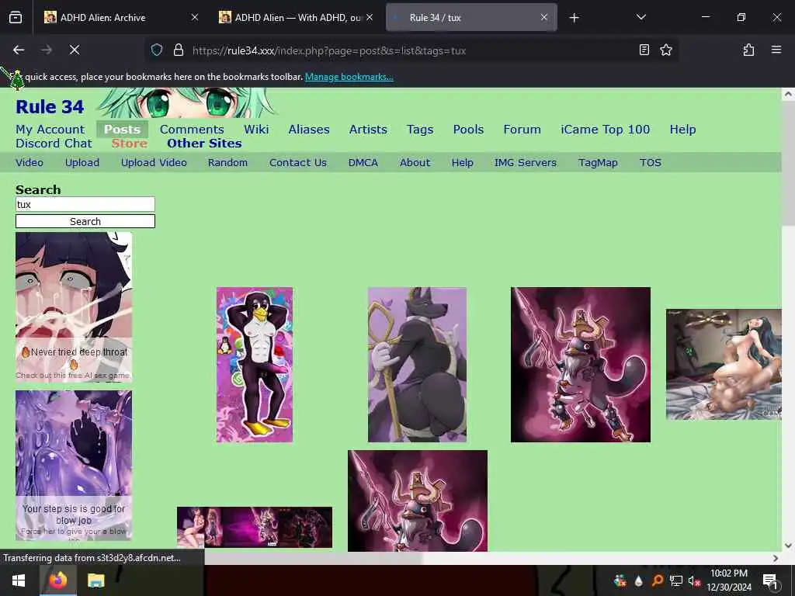Click the Upload link
Viewport: 795px width, 596px height.
pyautogui.click(x=82, y=163)
